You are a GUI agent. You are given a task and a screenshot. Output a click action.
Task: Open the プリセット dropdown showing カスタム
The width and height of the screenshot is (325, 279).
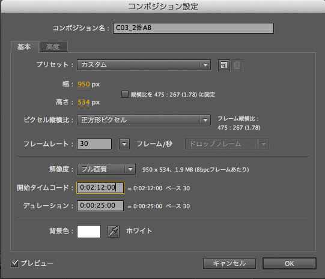[x=144, y=65]
